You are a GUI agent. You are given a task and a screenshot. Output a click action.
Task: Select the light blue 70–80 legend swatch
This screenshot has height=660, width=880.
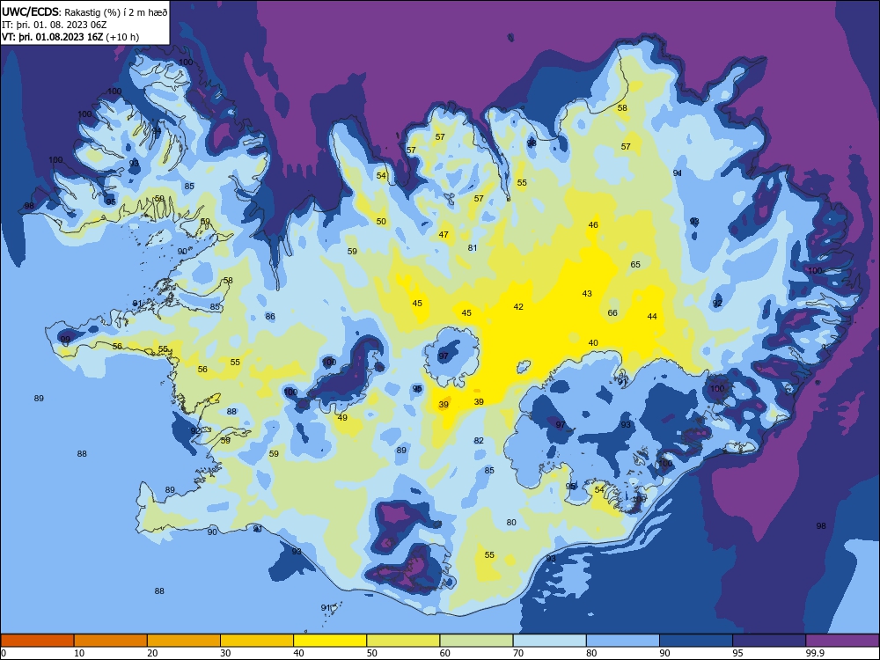[x=550, y=641]
